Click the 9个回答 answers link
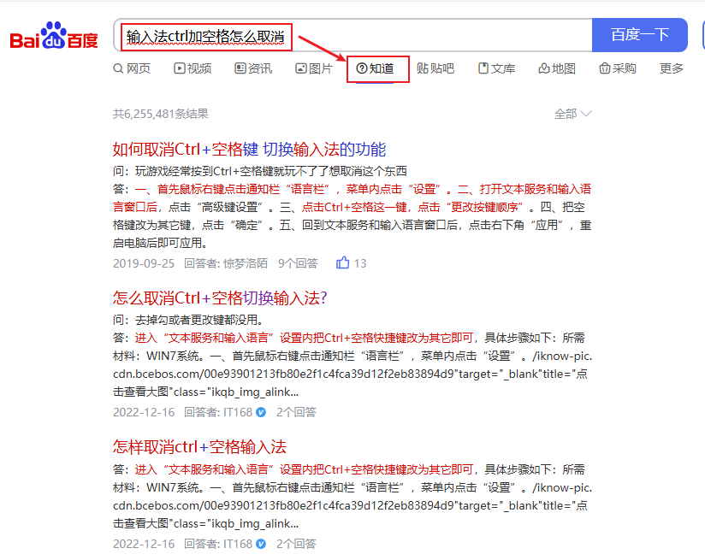Viewport: 705px width, 560px height. point(298,263)
